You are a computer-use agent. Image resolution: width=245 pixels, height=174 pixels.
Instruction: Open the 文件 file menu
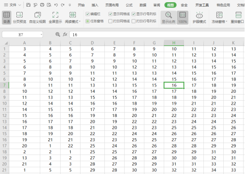(x=12, y=5)
